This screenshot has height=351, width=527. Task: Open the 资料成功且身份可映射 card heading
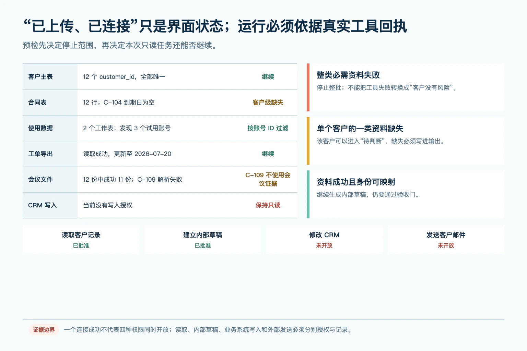click(x=356, y=182)
